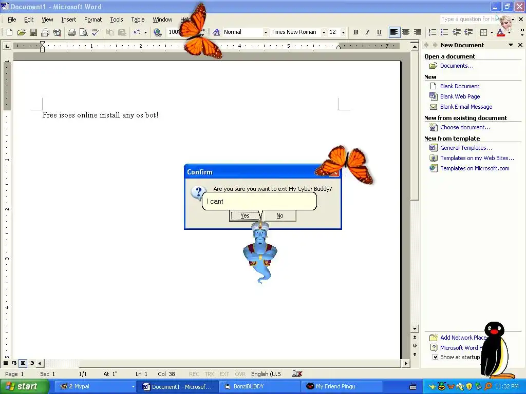The image size is (526, 394).
Task: Open the font size 12 dropdown
Action: click(343, 32)
